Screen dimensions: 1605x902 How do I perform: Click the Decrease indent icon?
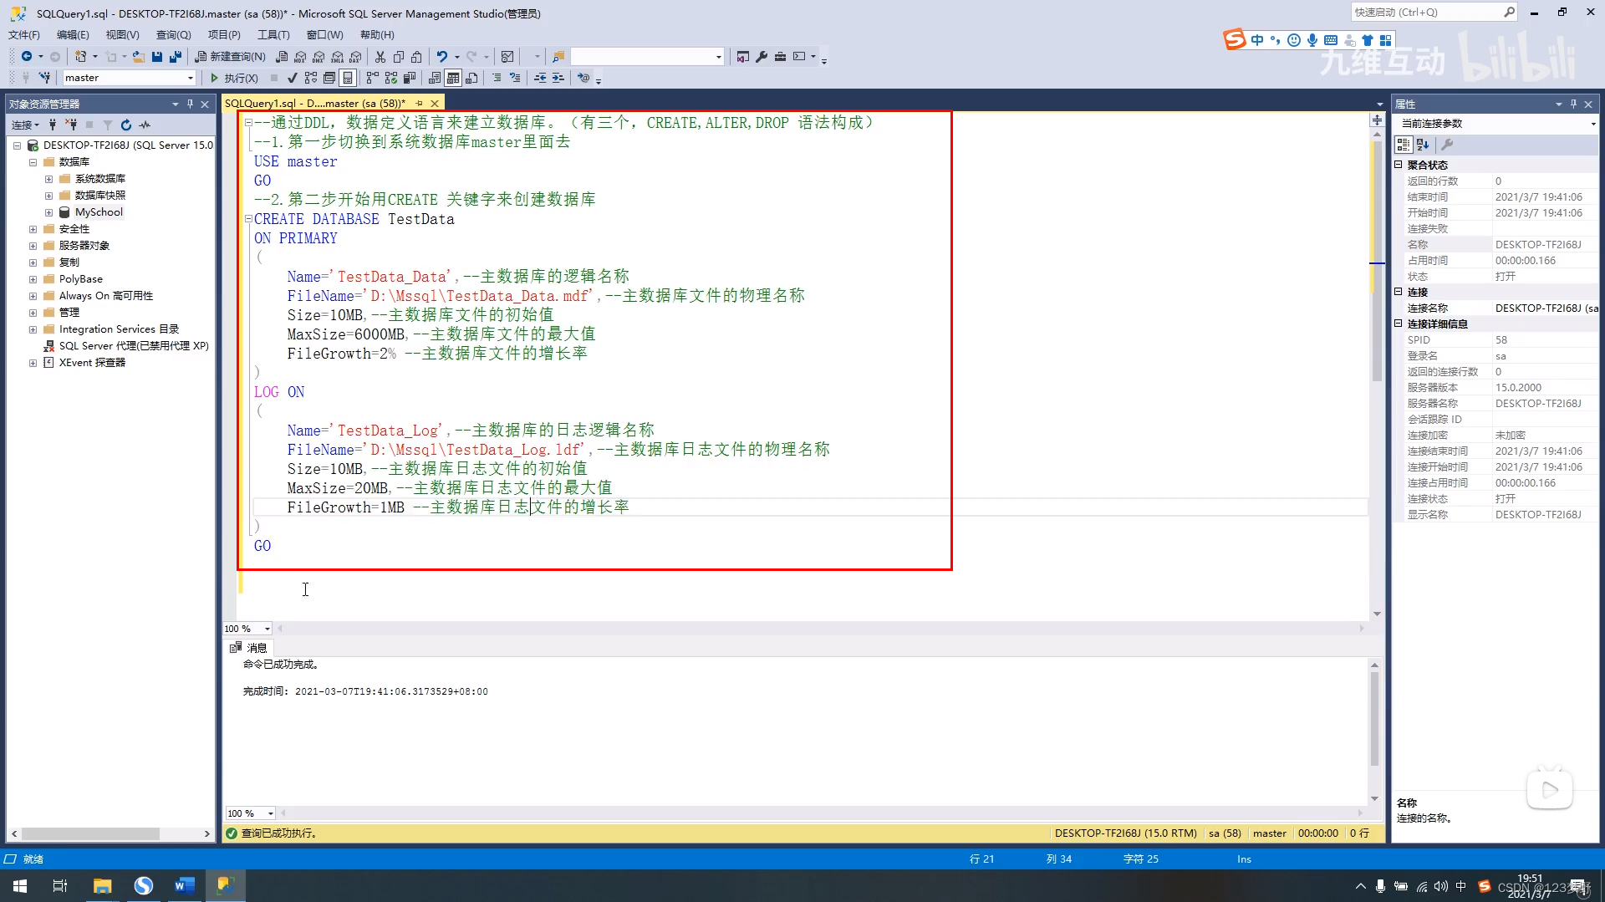(x=540, y=78)
